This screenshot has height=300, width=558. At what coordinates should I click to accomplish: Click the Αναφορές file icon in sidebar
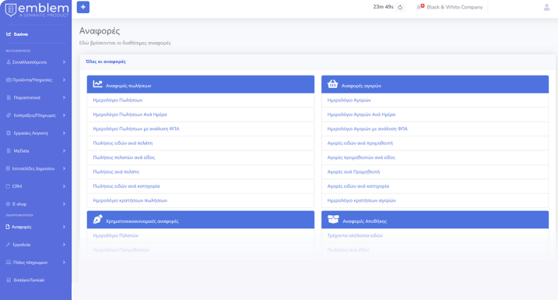tap(8, 227)
